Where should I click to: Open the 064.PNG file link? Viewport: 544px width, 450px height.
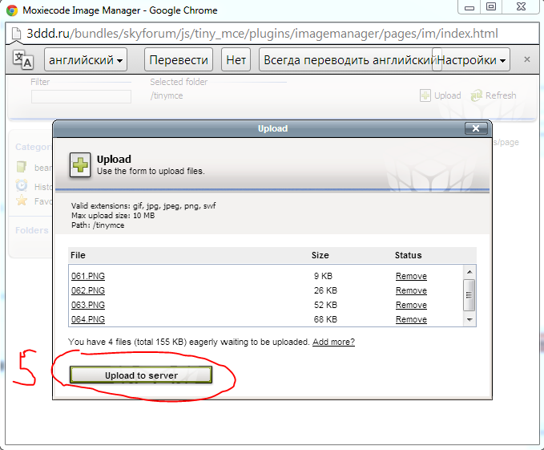(x=88, y=319)
